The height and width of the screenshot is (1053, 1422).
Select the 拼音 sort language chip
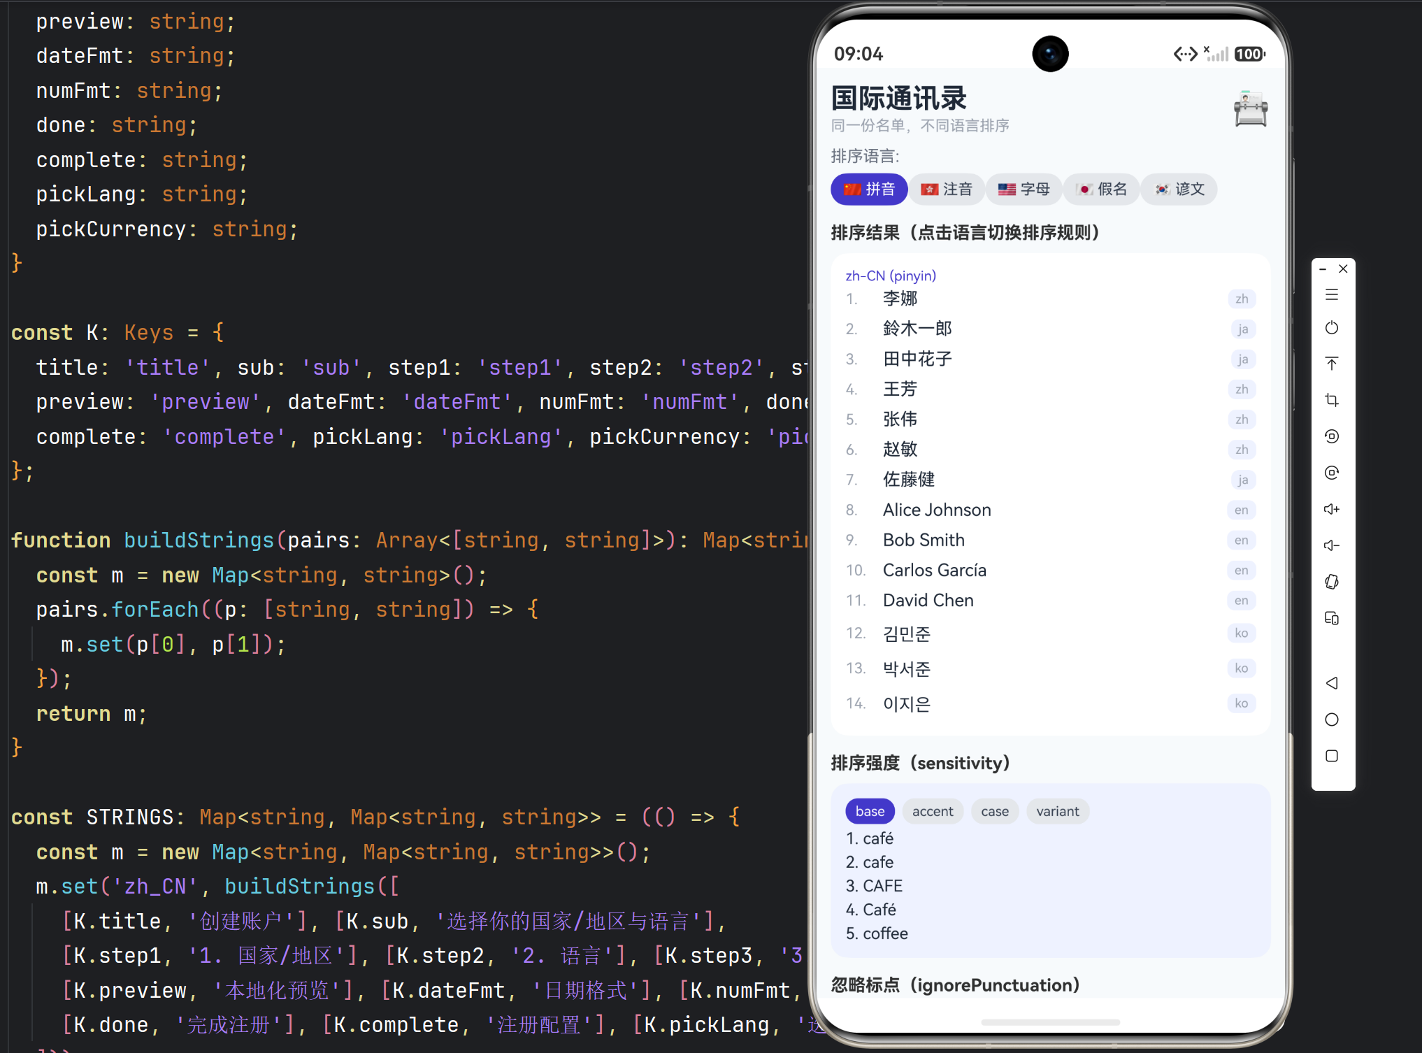coord(869,189)
